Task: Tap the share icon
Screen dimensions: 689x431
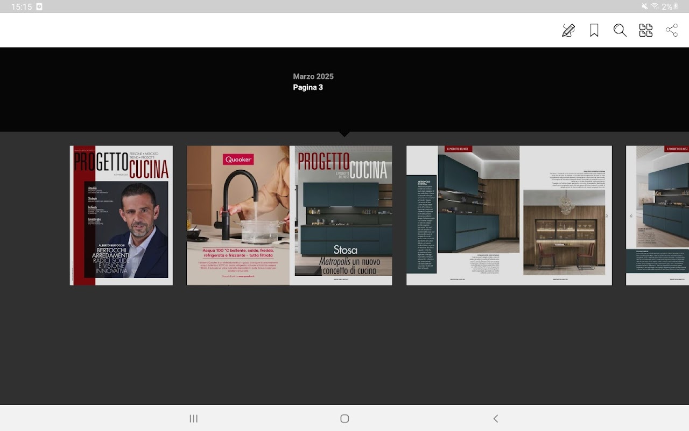Action: [x=672, y=30]
